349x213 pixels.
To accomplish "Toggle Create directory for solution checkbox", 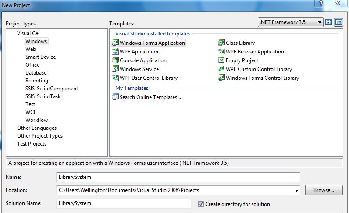I will (201, 204).
